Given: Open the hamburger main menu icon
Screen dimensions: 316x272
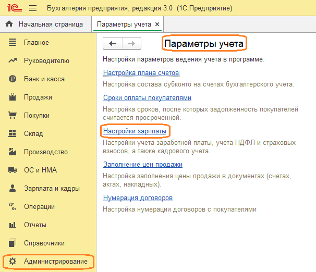Looking at the screenshot, I should [33, 8].
